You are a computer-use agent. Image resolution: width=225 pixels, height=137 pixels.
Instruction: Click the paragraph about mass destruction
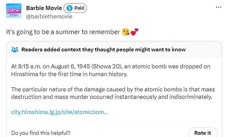point(111,93)
